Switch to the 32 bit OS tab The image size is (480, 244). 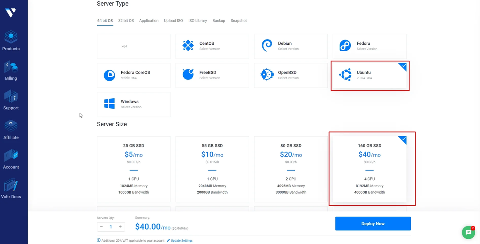[x=126, y=21]
